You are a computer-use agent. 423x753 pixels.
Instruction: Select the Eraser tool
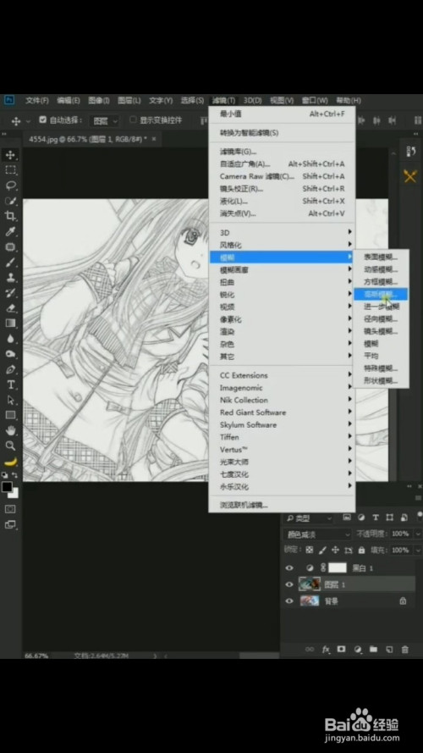pyautogui.click(x=10, y=308)
